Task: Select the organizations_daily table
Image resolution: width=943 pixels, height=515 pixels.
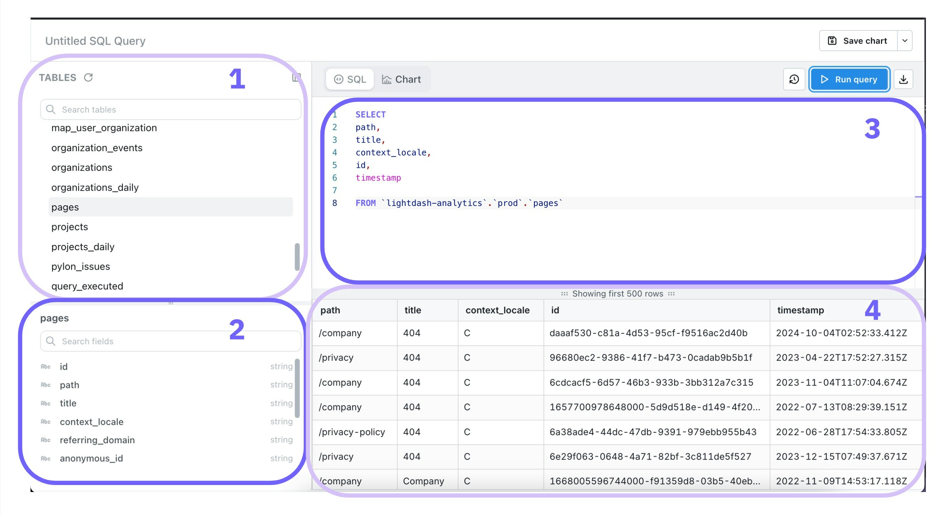Action: [x=95, y=187]
